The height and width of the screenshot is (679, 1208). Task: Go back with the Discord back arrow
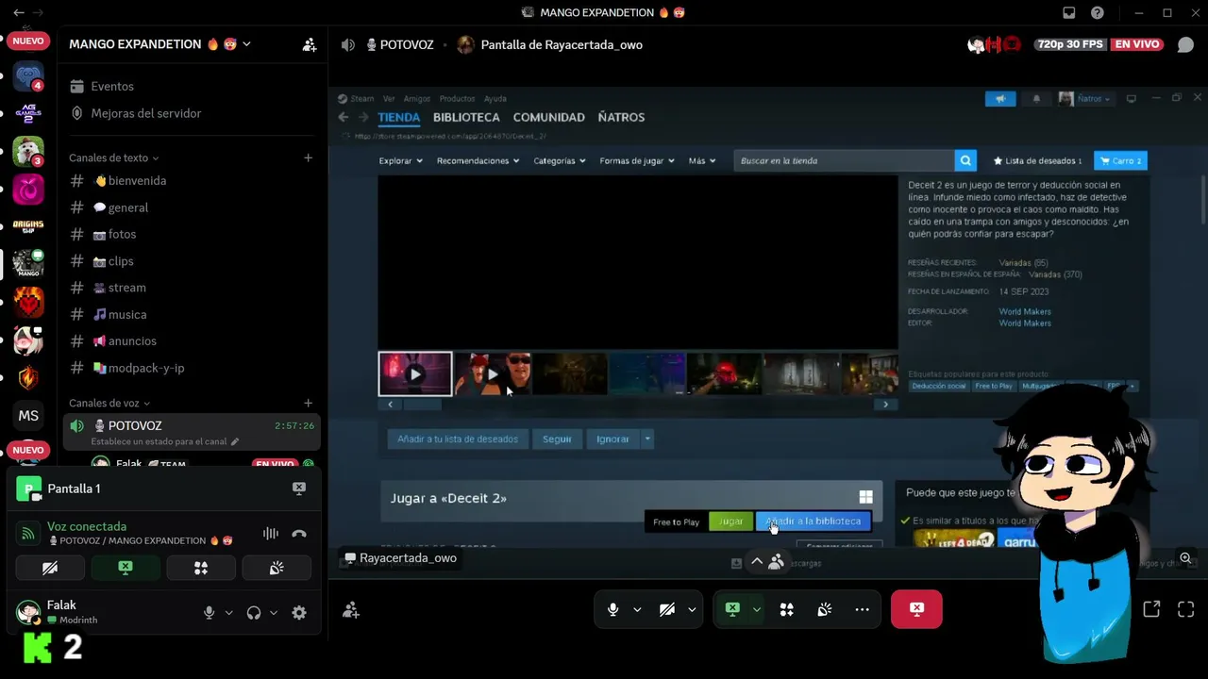coord(19,12)
